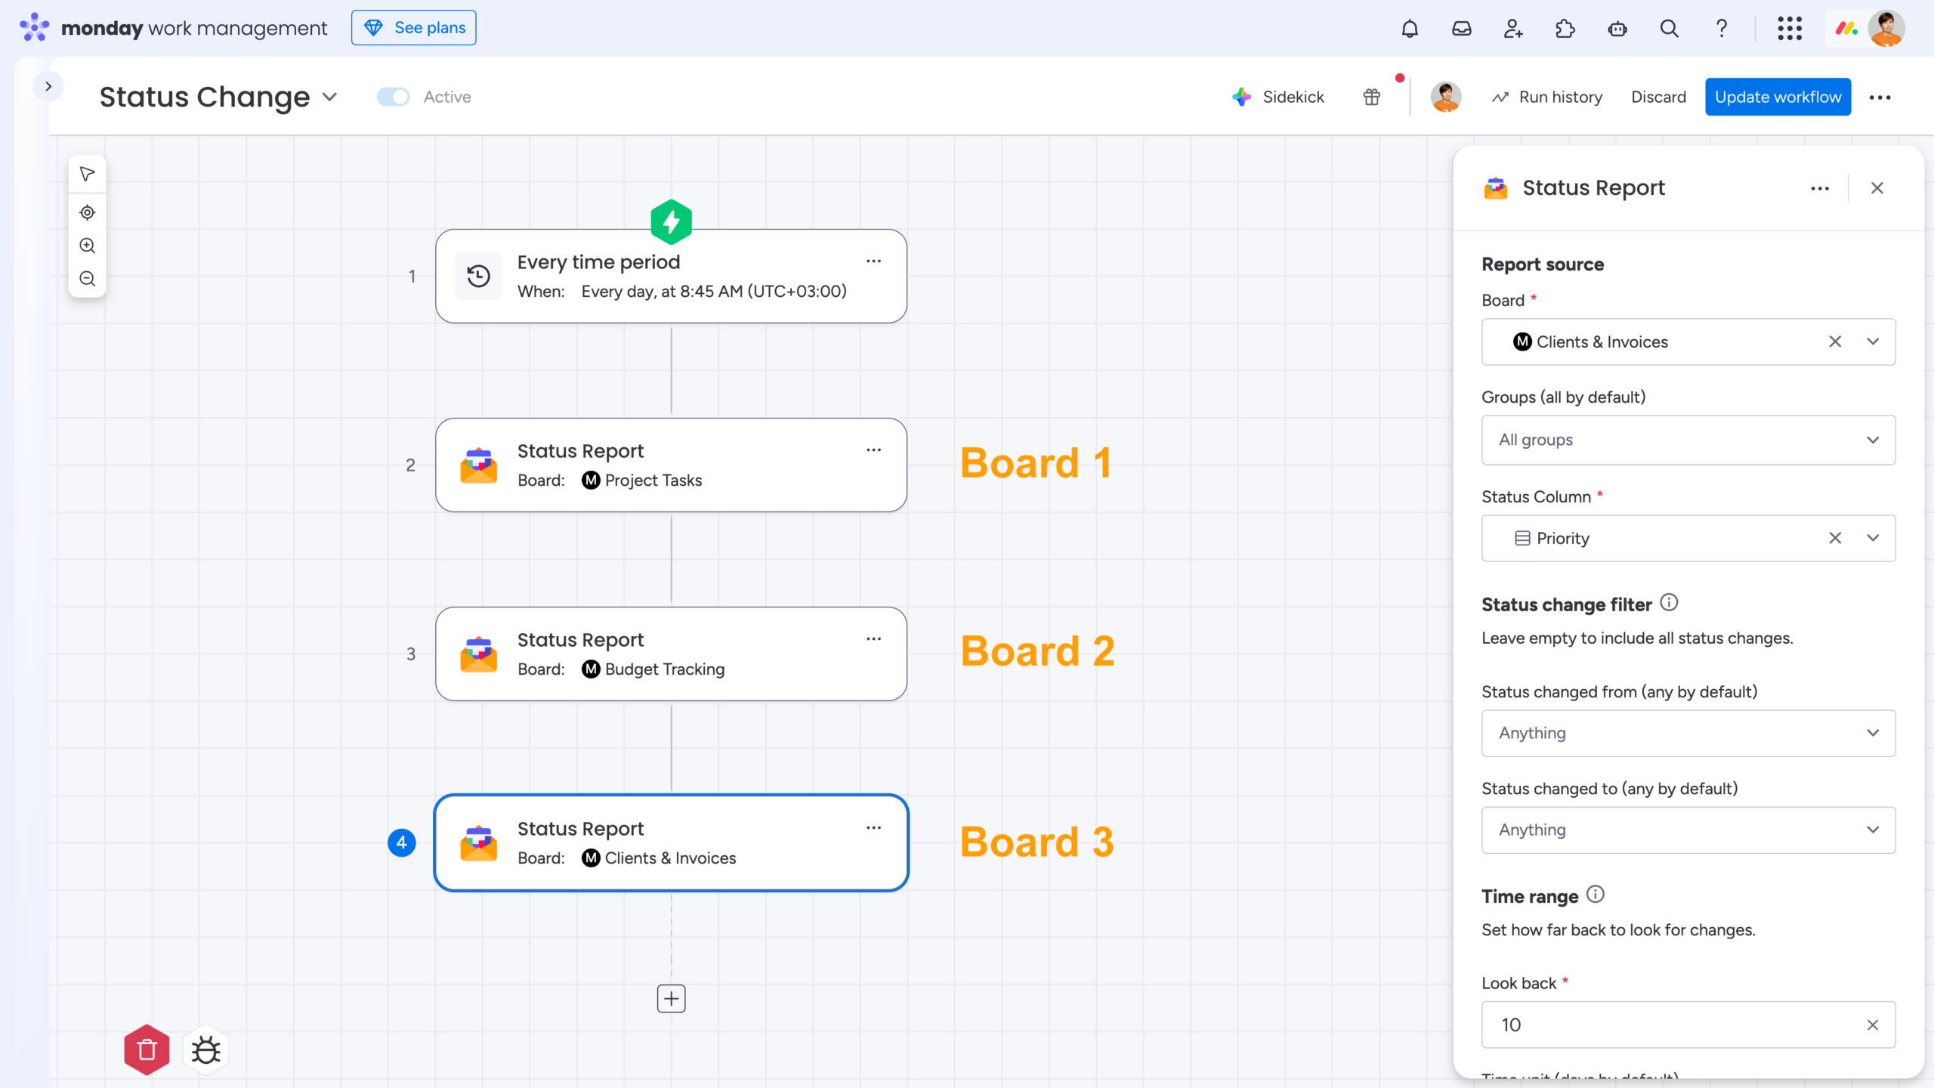Click the Time range info icon
Image resolution: width=1934 pixels, height=1088 pixels.
[1595, 895]
